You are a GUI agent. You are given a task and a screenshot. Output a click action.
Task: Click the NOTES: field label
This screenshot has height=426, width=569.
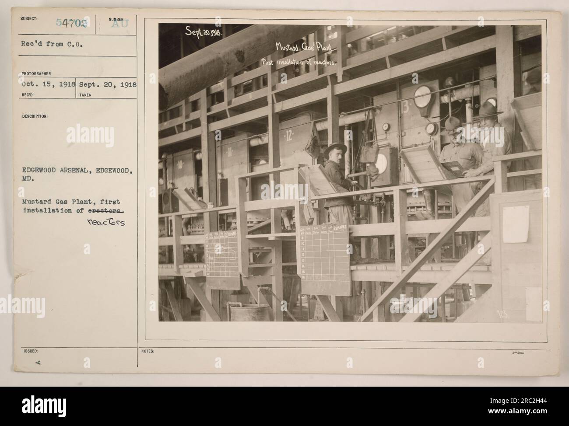148,351
